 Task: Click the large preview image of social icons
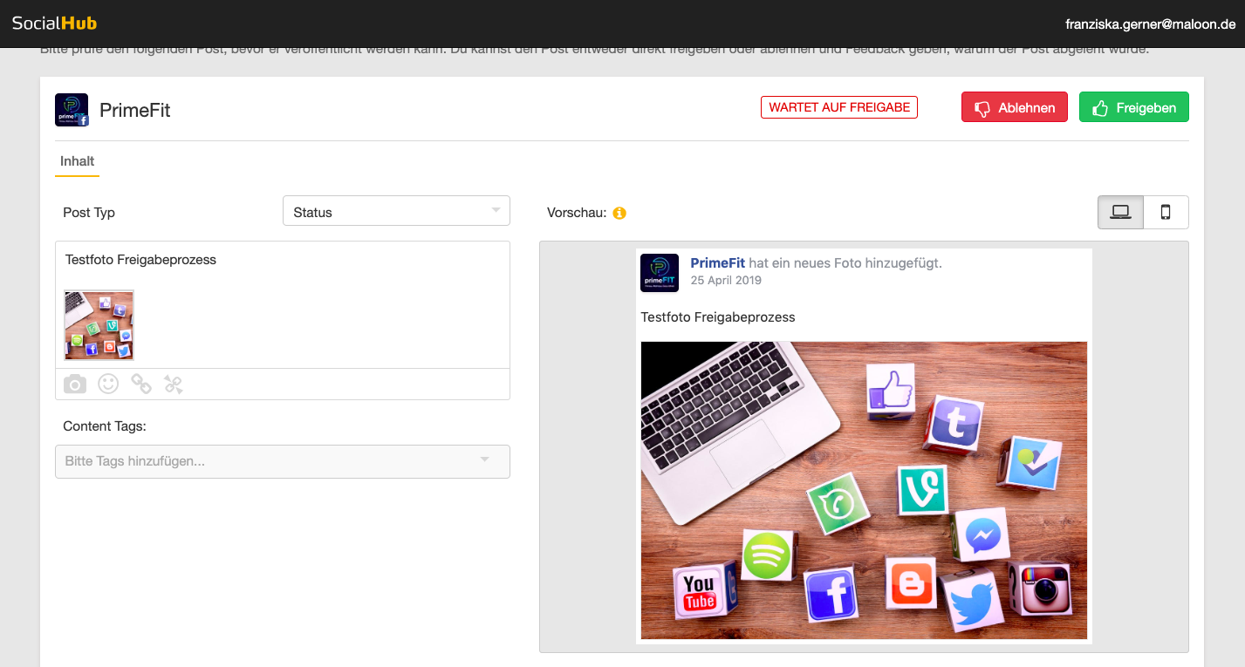(864, 490)
